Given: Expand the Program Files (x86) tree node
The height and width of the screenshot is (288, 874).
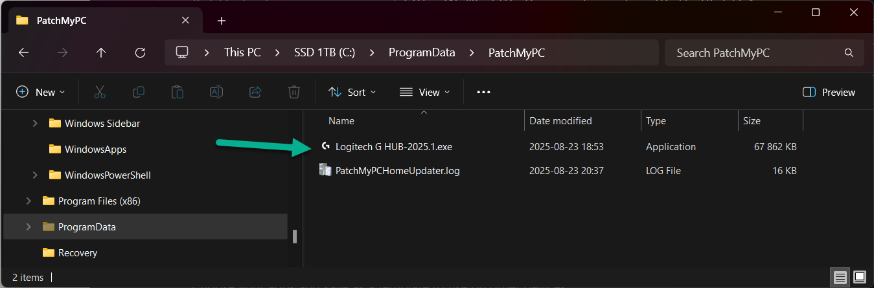Looking at the screenshot, I should pyautogui.click(x=29, y=201).
